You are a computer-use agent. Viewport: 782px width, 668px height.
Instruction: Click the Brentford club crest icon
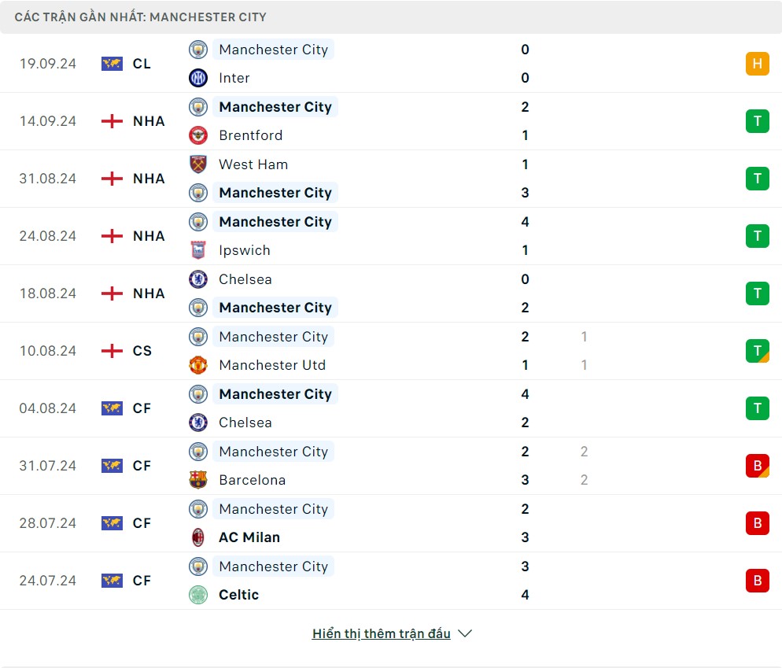(198, 135)
